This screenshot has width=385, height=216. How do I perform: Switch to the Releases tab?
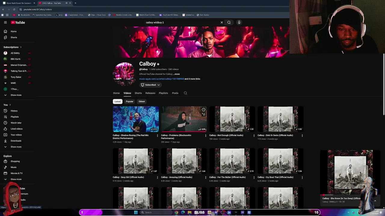pos(150,93)
